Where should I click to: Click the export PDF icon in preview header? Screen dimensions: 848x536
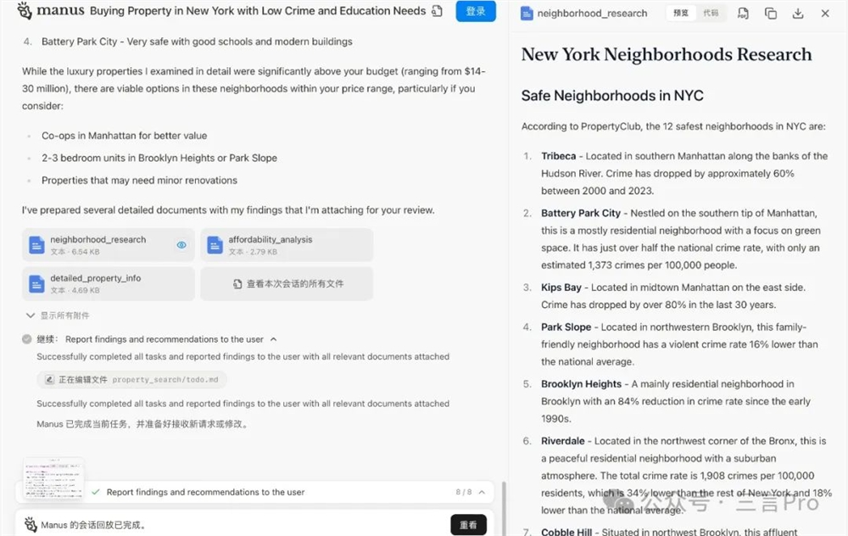743,14
